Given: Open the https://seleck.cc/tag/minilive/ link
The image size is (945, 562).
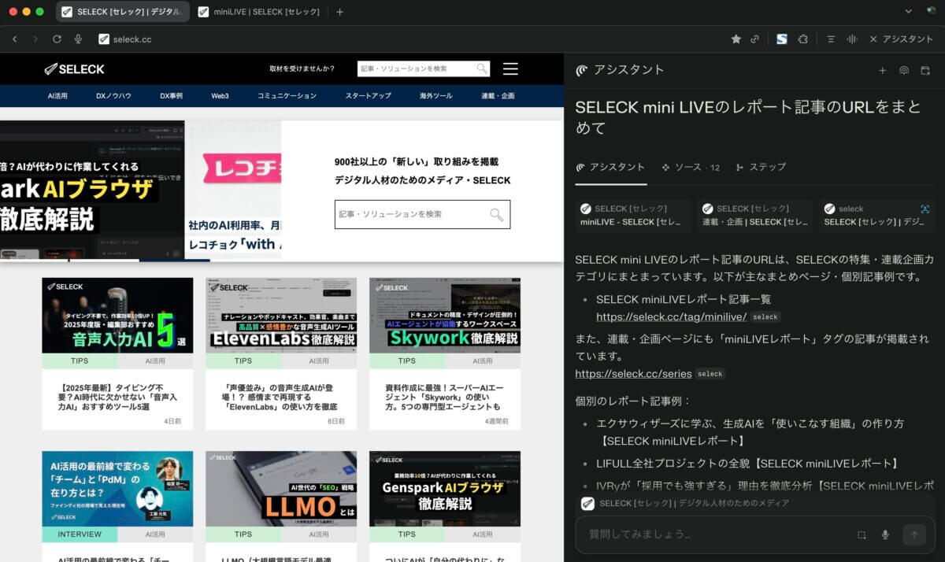Looking at the screenshot, I should [x=671, y=317].
